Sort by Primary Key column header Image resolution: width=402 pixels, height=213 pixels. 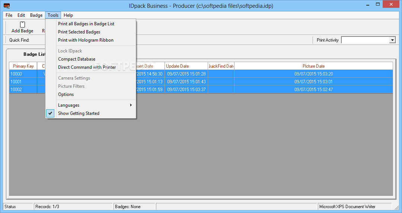tap(23, 66)
